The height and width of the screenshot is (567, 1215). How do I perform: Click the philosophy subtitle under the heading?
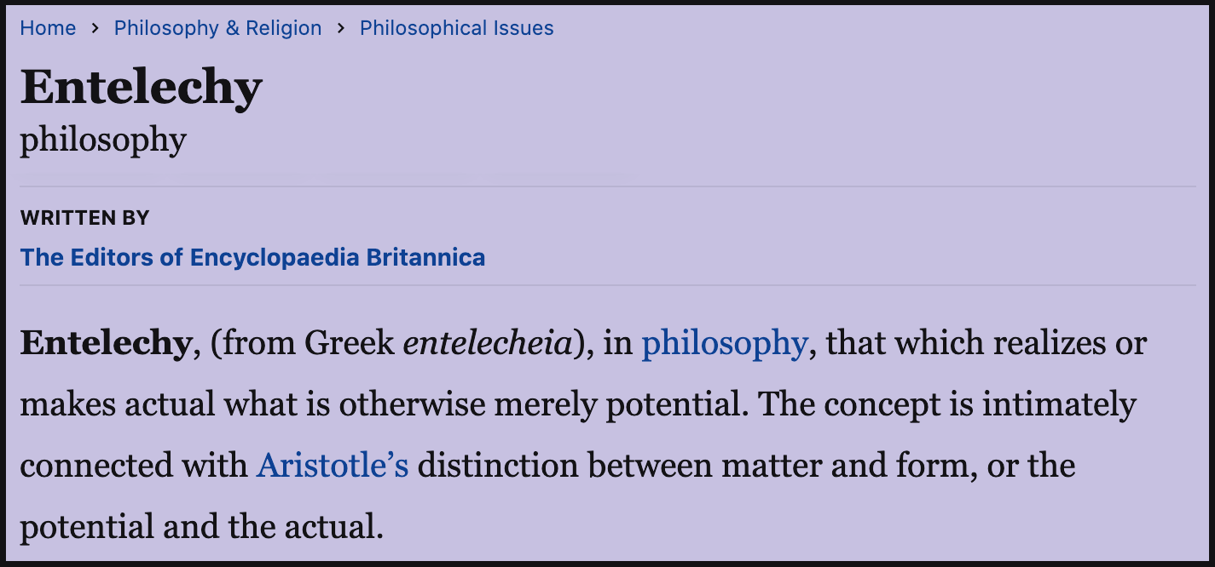click(x=103, y=140)
